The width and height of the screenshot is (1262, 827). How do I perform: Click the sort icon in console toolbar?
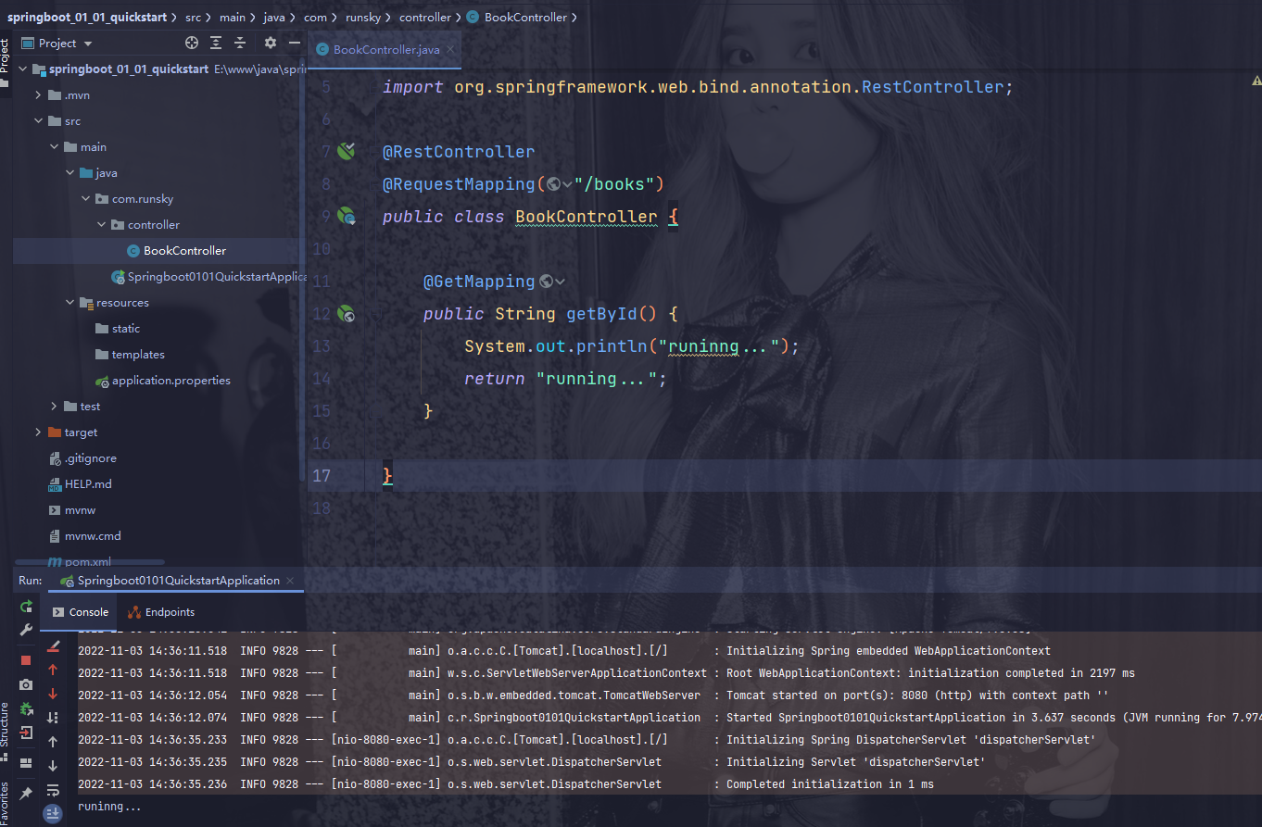(x=53, y=718)
